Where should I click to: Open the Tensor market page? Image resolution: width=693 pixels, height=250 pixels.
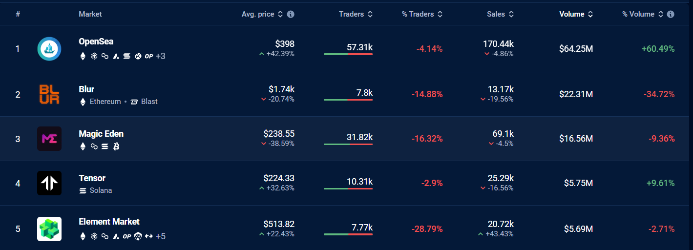(92, 178)
